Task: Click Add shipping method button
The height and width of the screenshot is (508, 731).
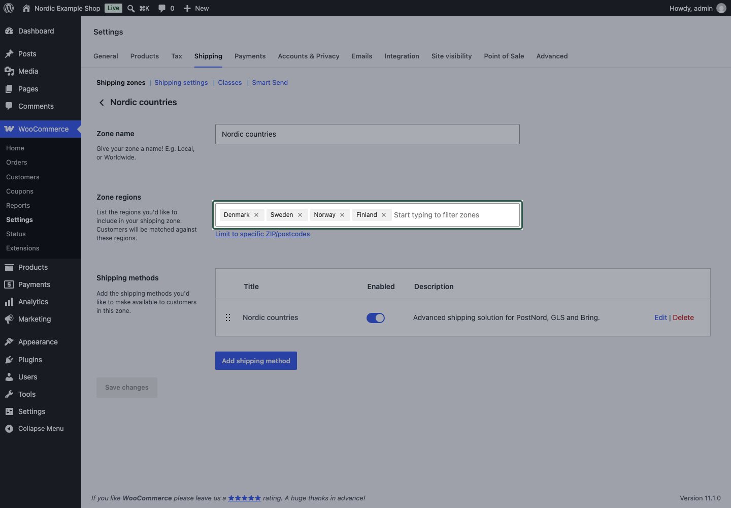Action: 256,361
